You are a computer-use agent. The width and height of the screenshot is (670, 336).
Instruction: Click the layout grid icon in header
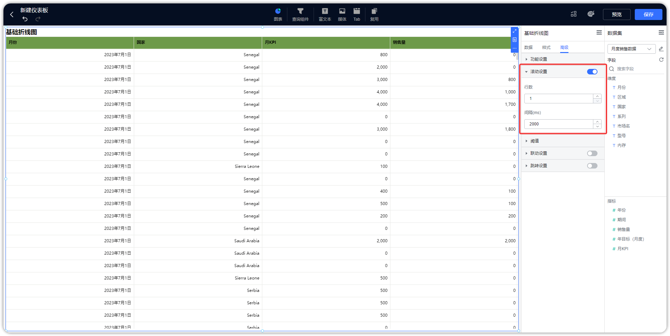pos(574,14)
